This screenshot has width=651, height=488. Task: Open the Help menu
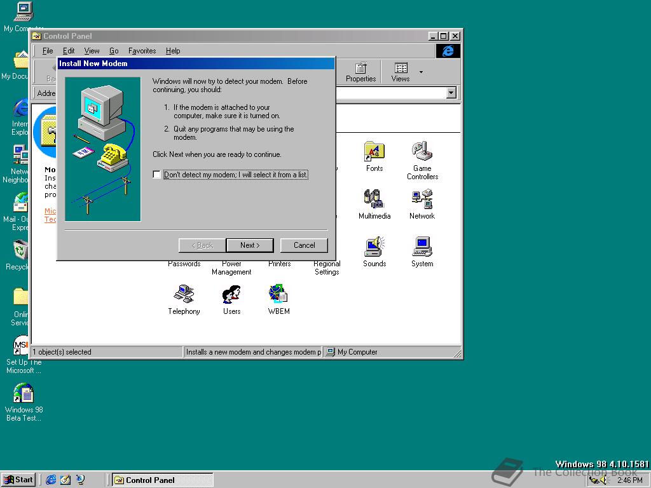[x=173, y=51]
